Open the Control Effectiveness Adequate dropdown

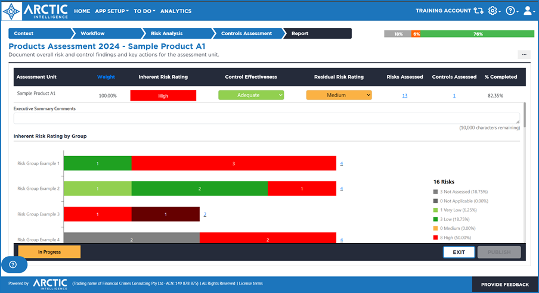[x=251, y=95]
